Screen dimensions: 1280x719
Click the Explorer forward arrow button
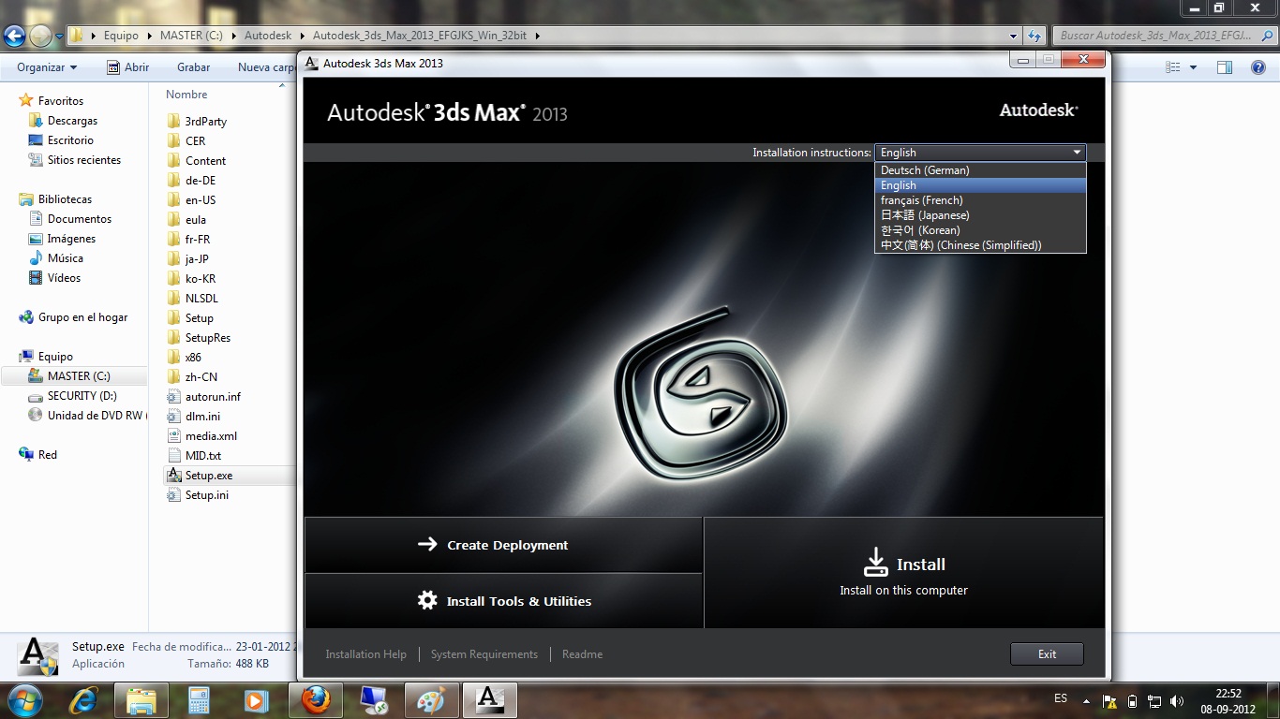[x=40, y=37]
